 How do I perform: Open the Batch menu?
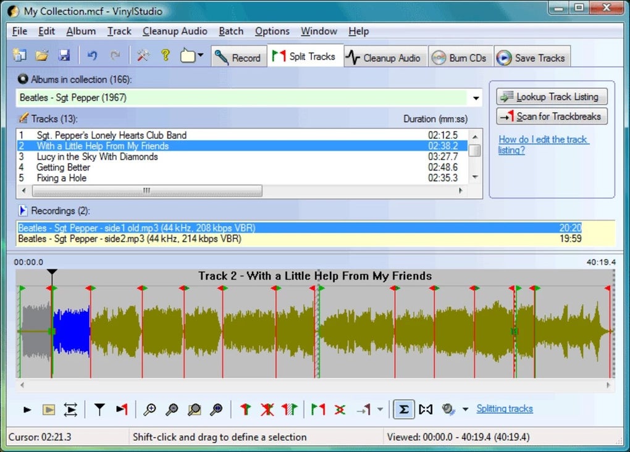point(231,31)
